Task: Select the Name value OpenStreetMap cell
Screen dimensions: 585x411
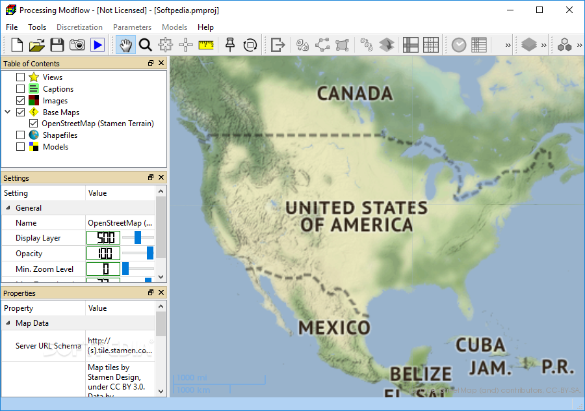Action: coord(120,223)
